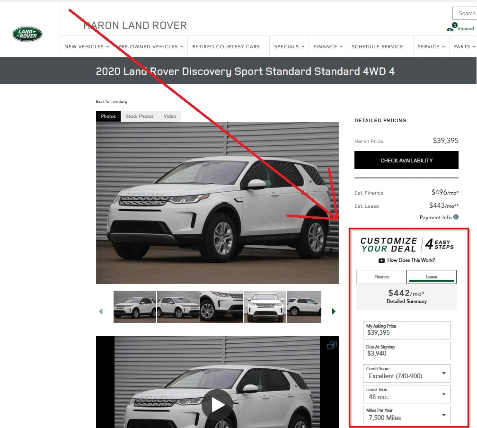The width and height of the screenshot is (477, 428).
Task: Open the video pop-out icon
Action: [332, 345]
